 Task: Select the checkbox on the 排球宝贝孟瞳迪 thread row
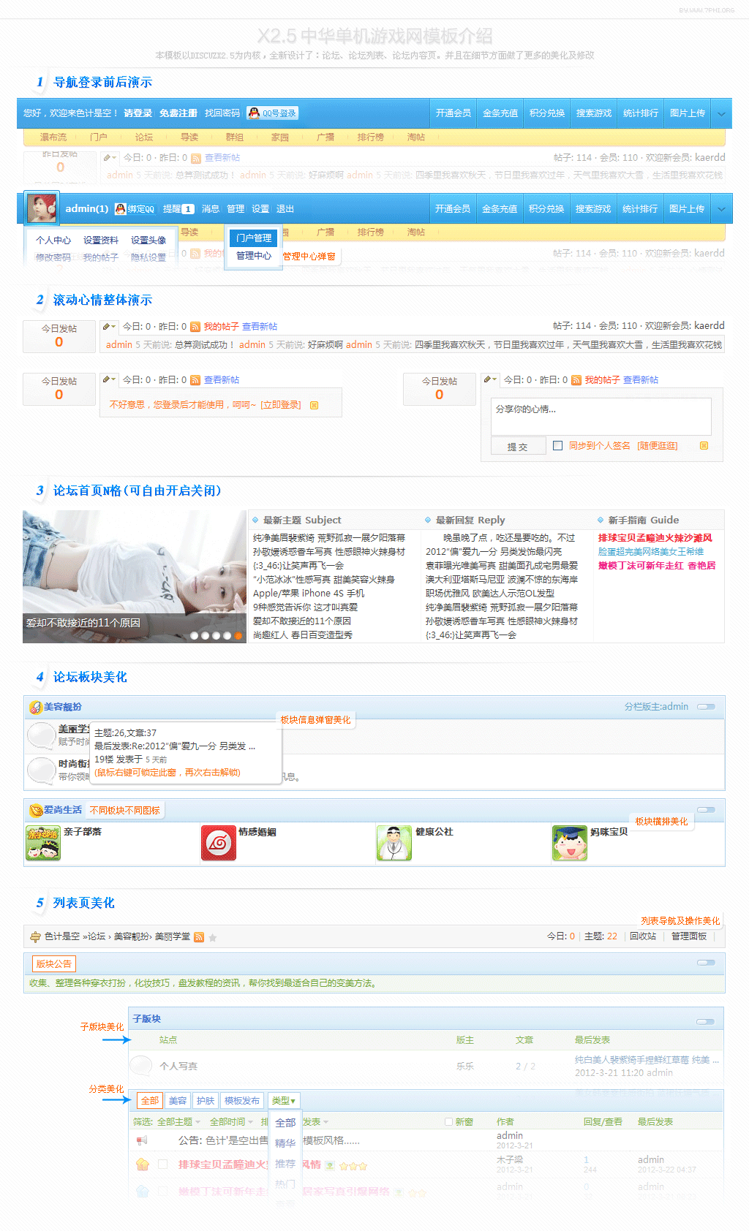[163, 1164]
